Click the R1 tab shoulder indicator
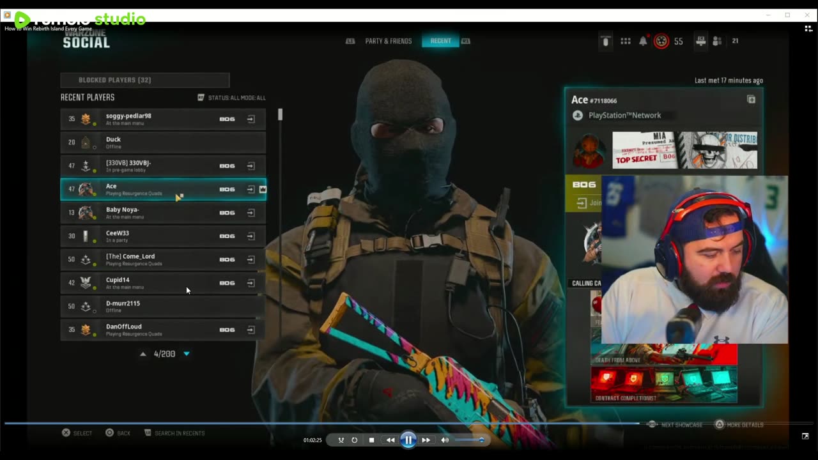 point(465,41)
